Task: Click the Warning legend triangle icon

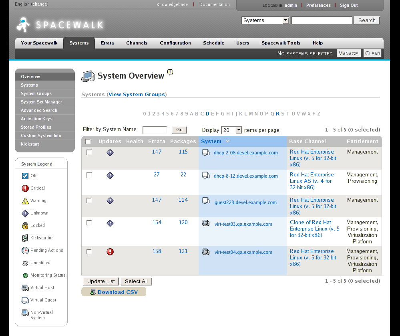Action: 25,201
